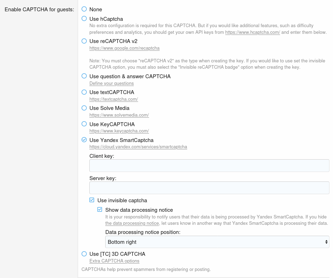This screenshot has width=333, height=278.
Task: Select Use reCAPTCHA v2 radio button
Action: tap(84, 41)
